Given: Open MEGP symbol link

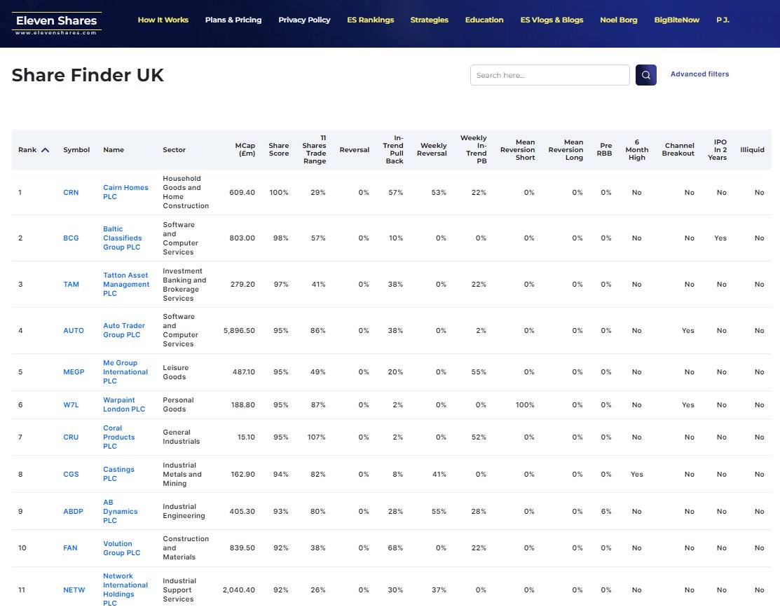Looking at the screenshot, I should click(74, 372).
